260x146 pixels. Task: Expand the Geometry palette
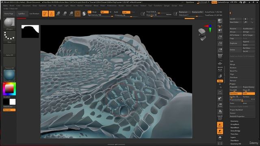click(234, 121)
